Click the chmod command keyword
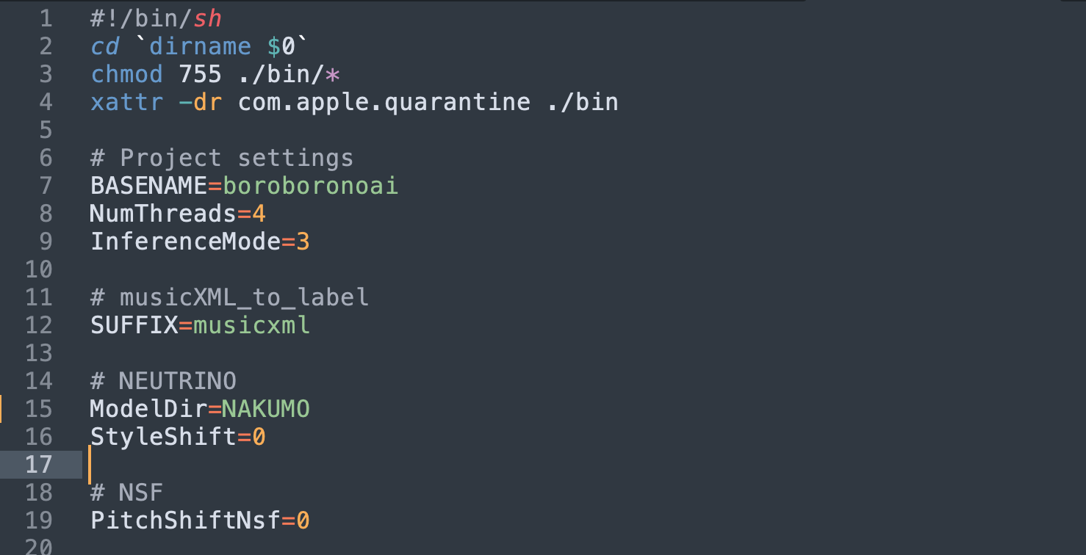This screenshot has width=1086, height=555. point(126,74)
